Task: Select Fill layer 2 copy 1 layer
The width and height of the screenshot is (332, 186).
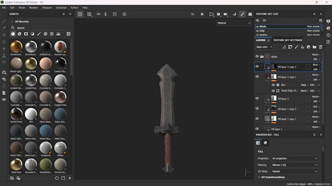Action: (x=288, y=77)
